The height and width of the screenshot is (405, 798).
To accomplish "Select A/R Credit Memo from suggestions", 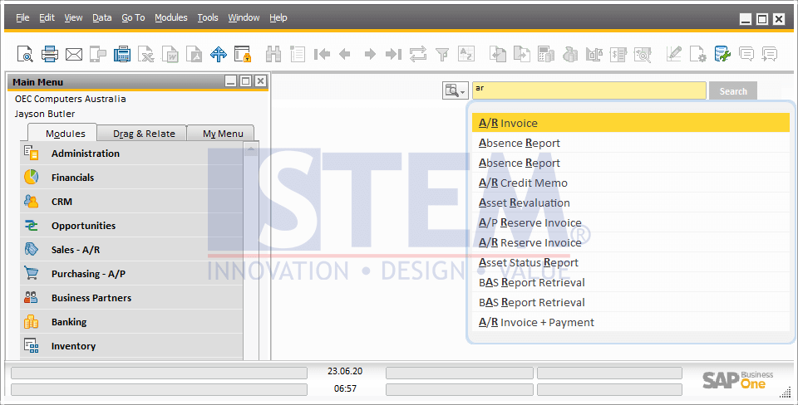I will [631, 183].
